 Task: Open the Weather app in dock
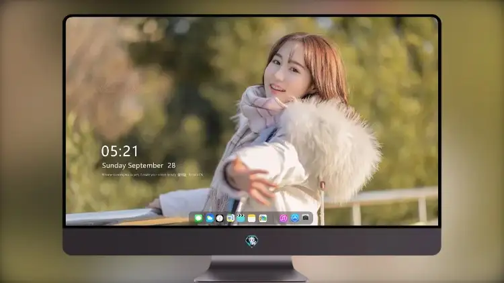[209, 219]
